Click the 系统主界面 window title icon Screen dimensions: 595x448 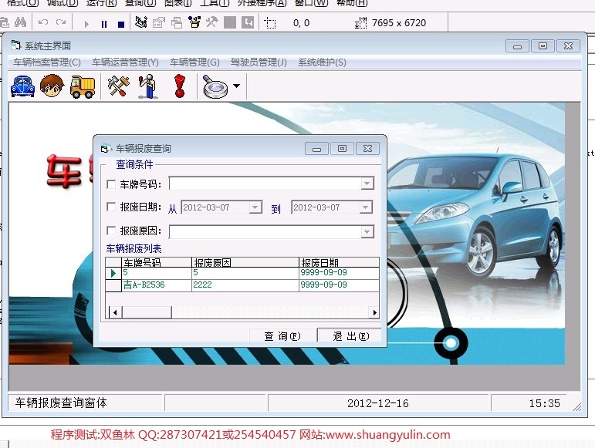(16, 45)
